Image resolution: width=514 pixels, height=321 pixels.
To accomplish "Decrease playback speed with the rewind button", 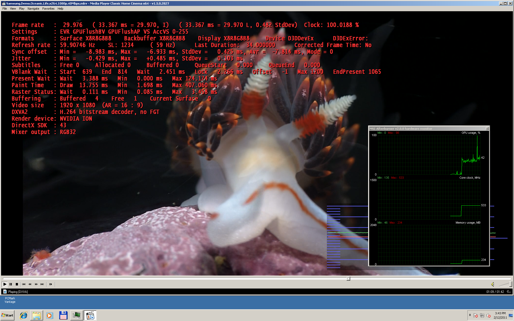I will (x=30, y=284).
